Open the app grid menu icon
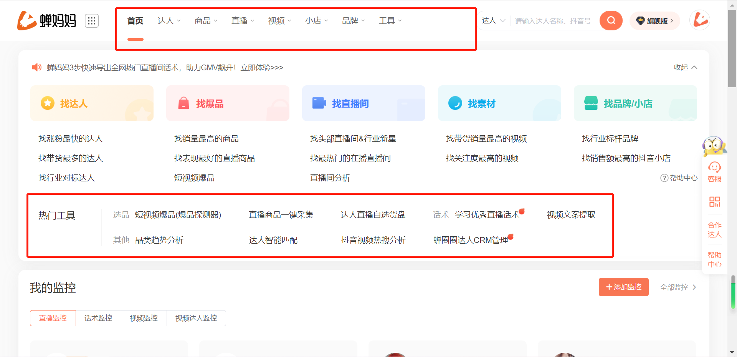 tap(92, 21)
